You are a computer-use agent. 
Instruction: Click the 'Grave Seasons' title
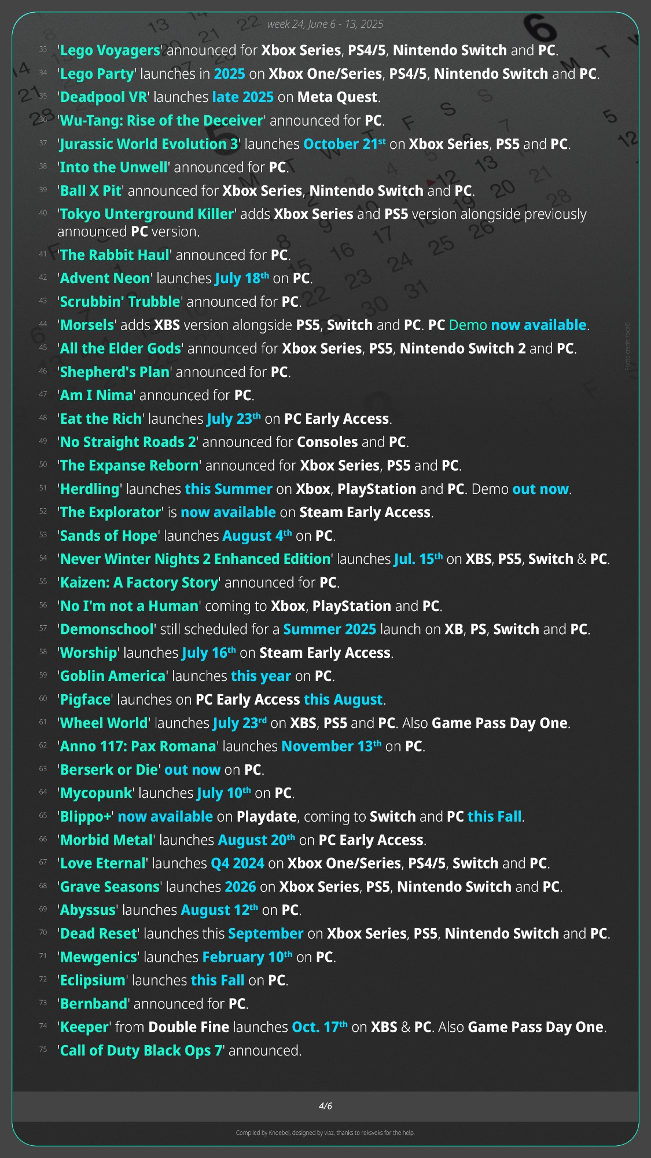pos(110,887)
